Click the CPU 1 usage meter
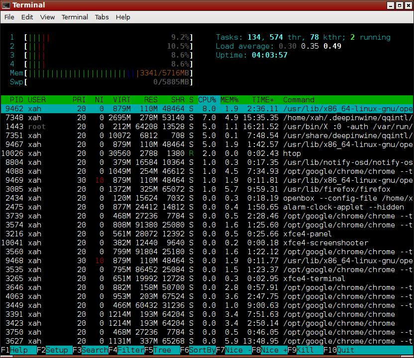The height and width of the screenshot is (358, 414). point(102,37)
